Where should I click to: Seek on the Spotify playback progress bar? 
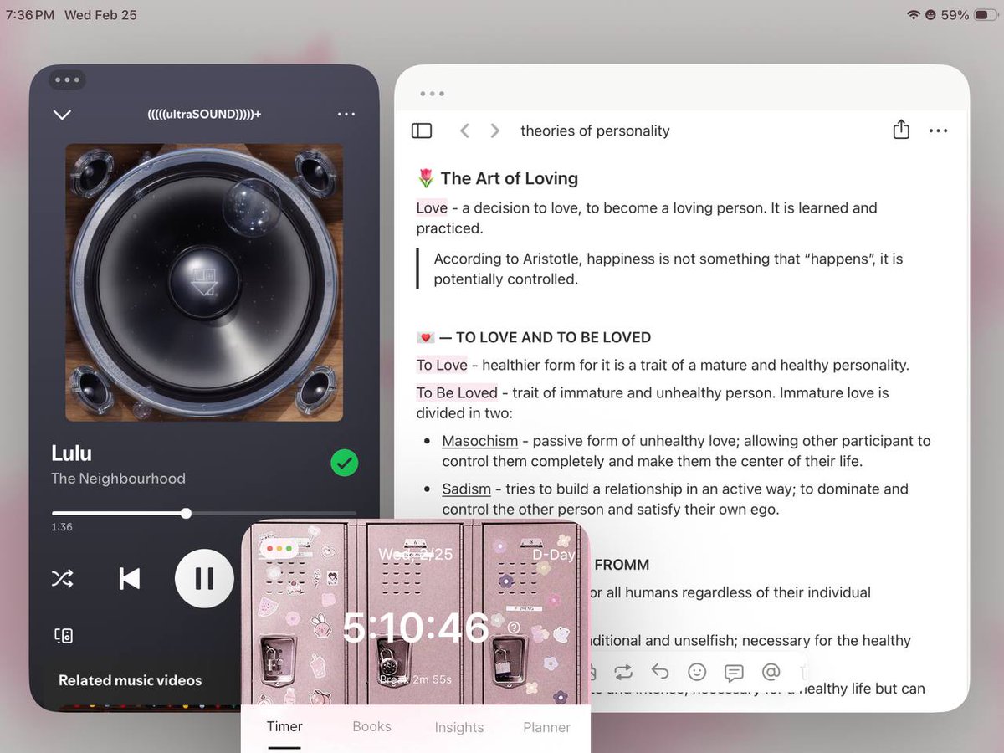coord(204,513)
